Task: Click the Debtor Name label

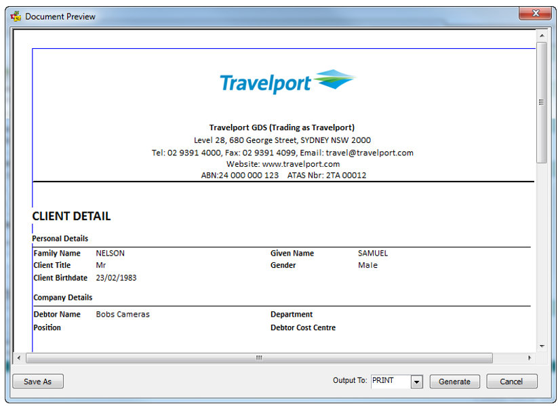Action: [57, 314]
